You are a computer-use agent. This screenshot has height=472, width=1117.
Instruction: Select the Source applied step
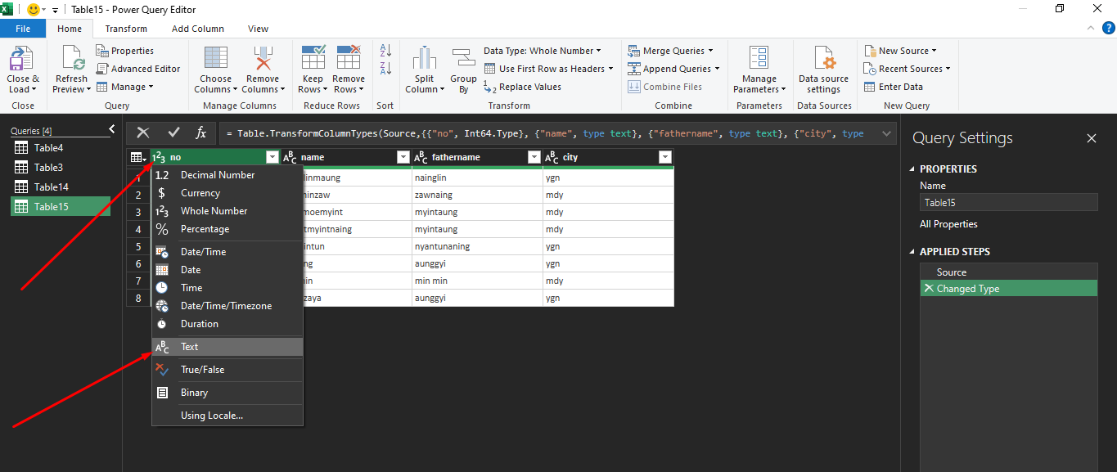[x=1009, y=272]
